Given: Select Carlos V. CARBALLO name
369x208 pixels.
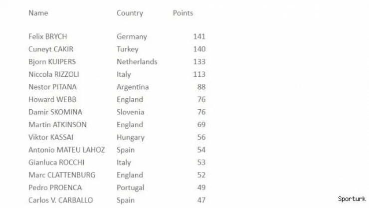Looking at the screenshot, I should 60,200.
